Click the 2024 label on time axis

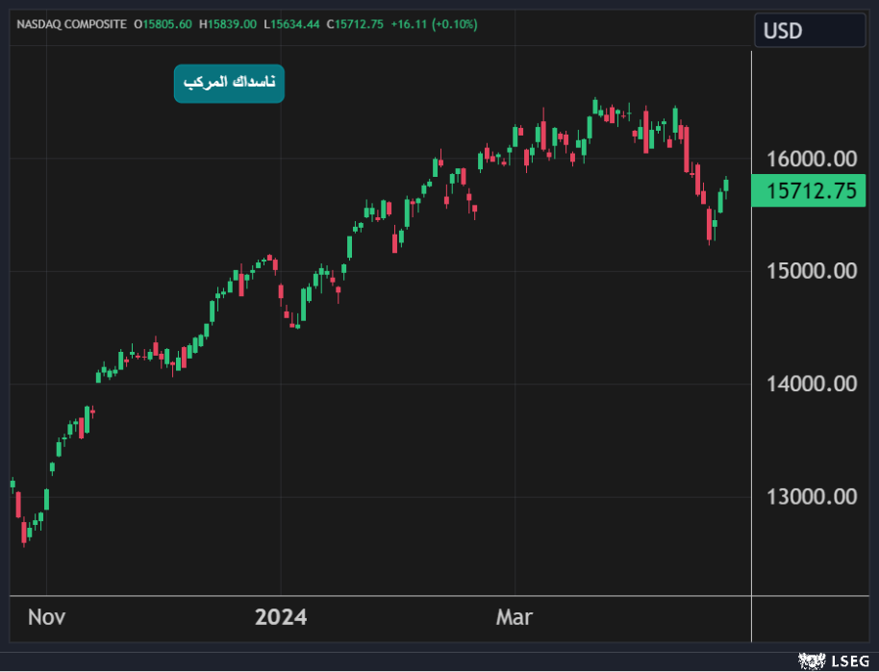[x=281, y=617]
